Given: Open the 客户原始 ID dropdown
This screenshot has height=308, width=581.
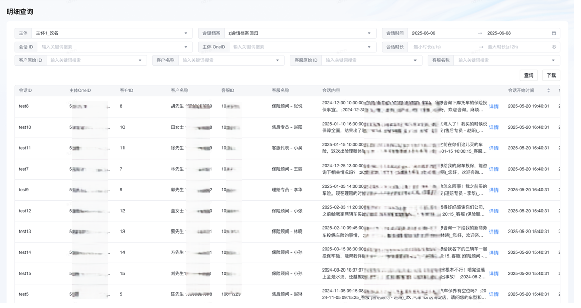Looking at the screenshot, I should [x=140, y=60].
